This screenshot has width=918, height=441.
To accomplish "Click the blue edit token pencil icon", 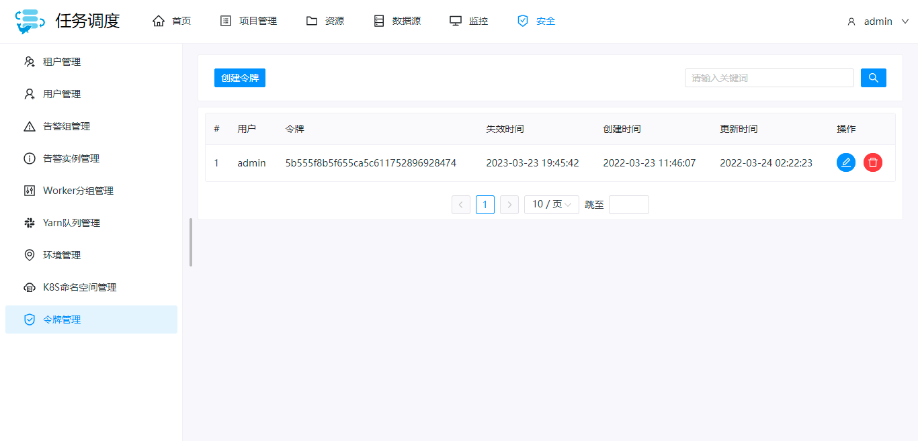I will coord(845,162).
